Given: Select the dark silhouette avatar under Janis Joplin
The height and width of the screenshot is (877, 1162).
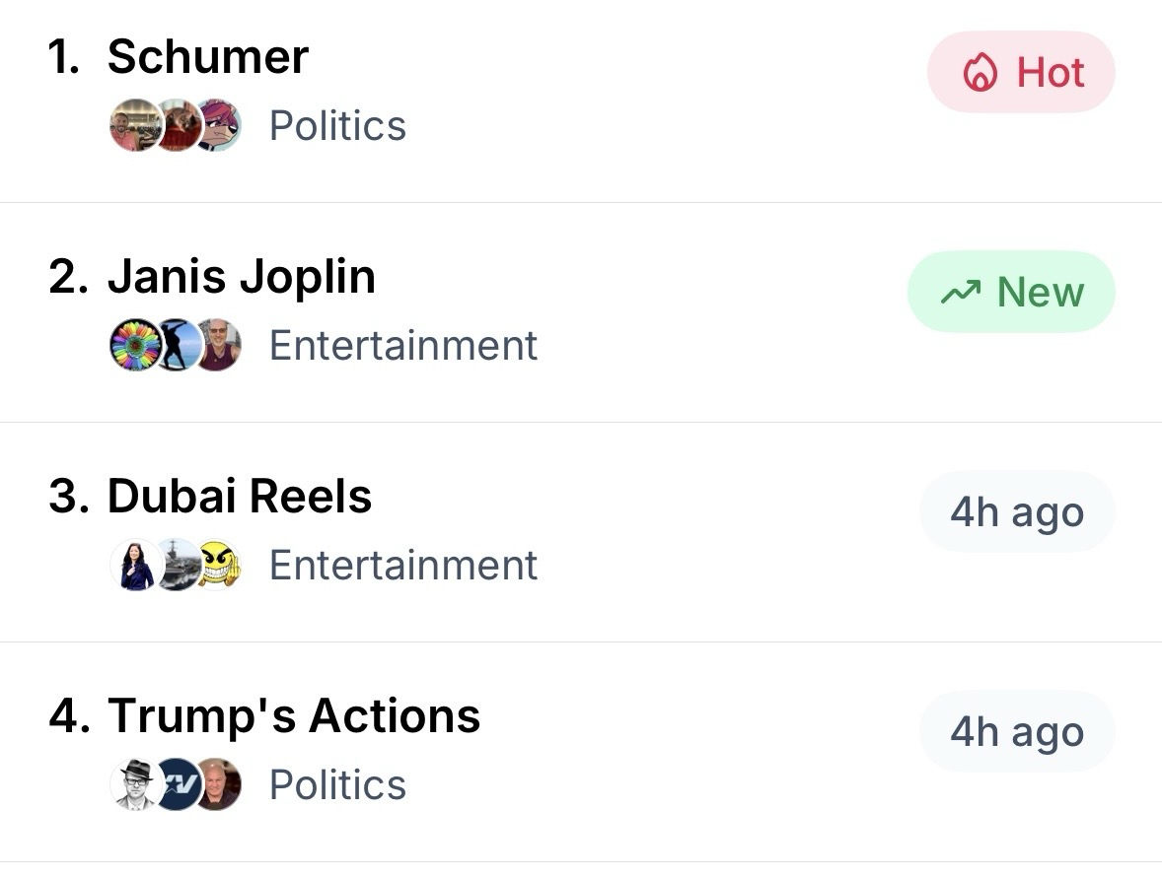Looking at the screenshot, I should pos(178,346).
